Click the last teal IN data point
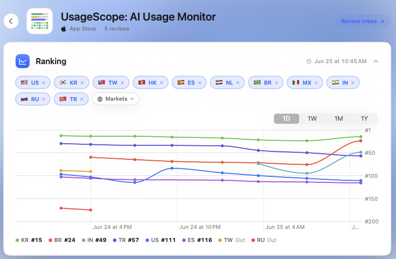Image resolution: width=396 pixels, height=259 pixels. [361, 152]
